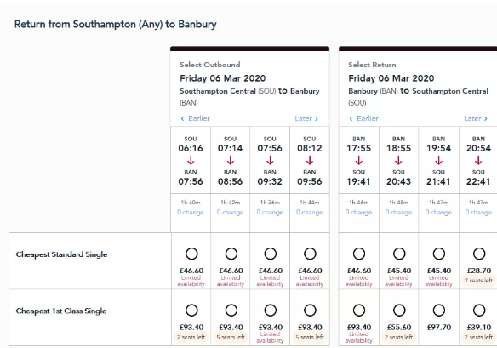Select £97.70 1st Class on 19:54 return

pyautogui.click(x=439, y=311)
